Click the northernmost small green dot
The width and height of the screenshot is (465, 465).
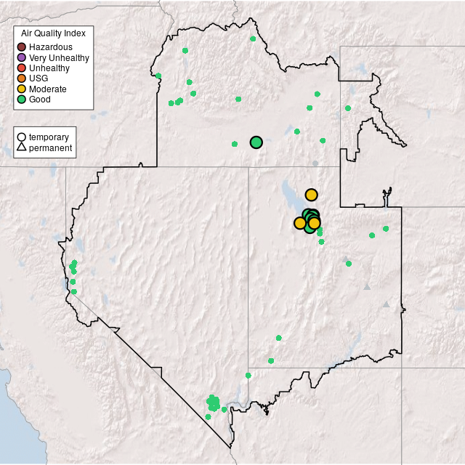tap(253, 39)
